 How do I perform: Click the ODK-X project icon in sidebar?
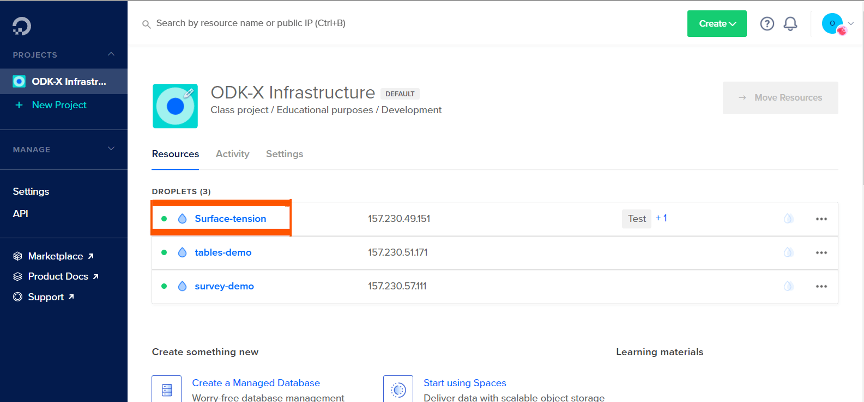pyautogui.click(x=19, y=82)
